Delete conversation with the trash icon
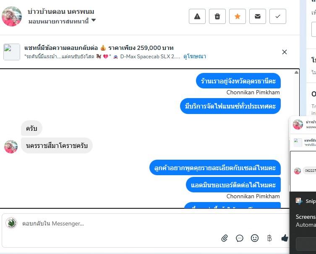Screen dimensions: 316x254 [x=217, y=16]
